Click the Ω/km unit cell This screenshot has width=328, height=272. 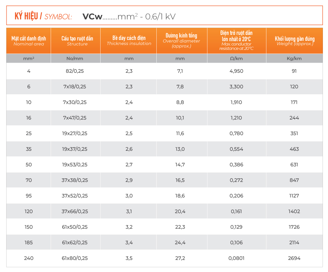coord(237,58)
